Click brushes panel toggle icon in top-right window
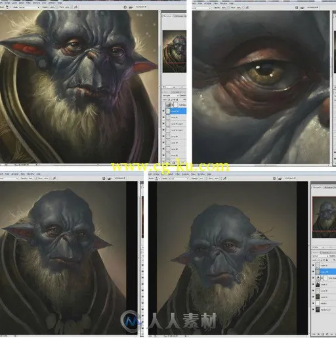This screenshot has height=338, width=336. click(297, 7)
